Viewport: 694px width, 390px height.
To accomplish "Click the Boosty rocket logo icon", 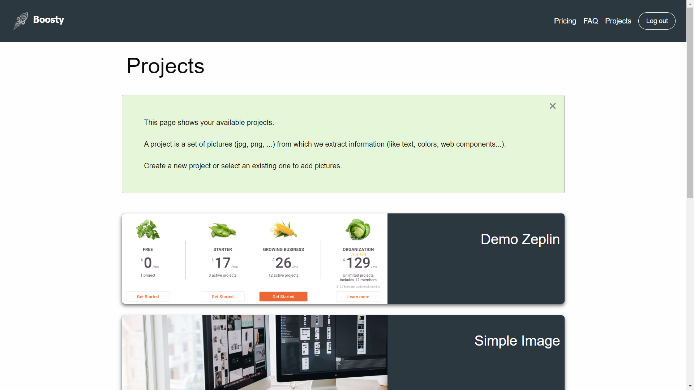I will [x=21, y=21].
